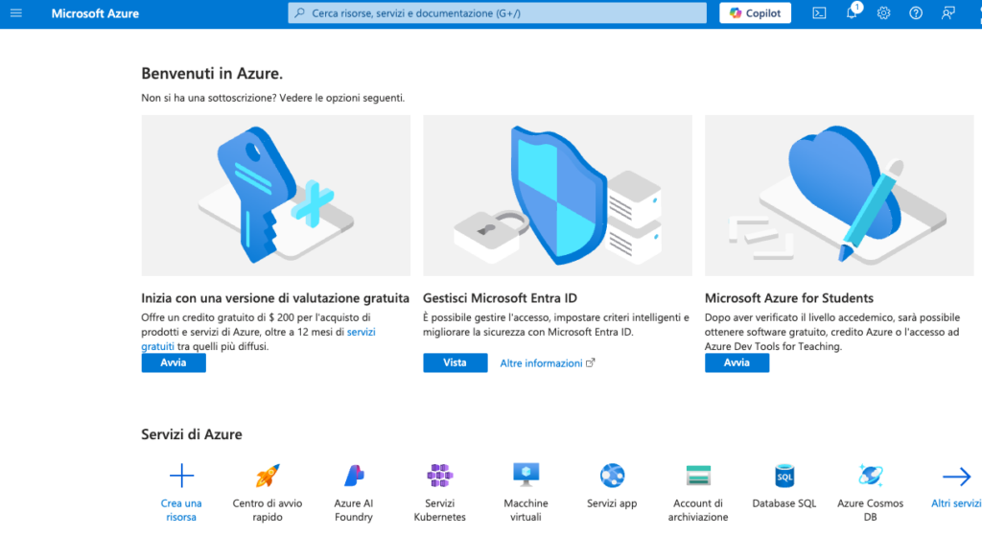Launch the Copilot button
Viewport: 982px width, 560px height.
[755, 12]
